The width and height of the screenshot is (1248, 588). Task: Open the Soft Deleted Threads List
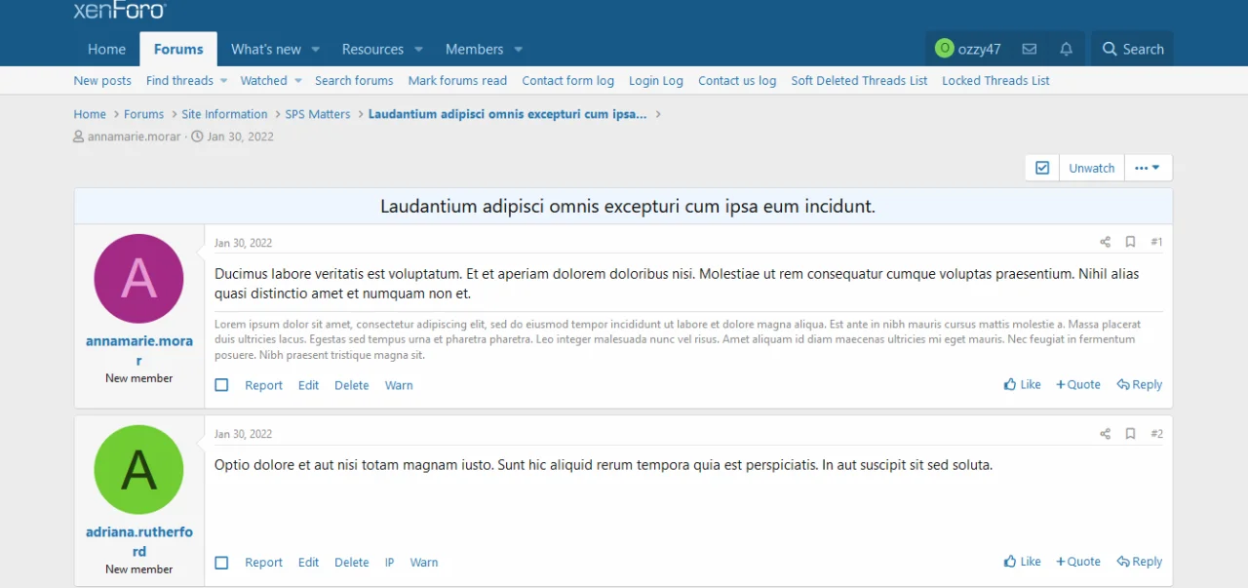859,80
